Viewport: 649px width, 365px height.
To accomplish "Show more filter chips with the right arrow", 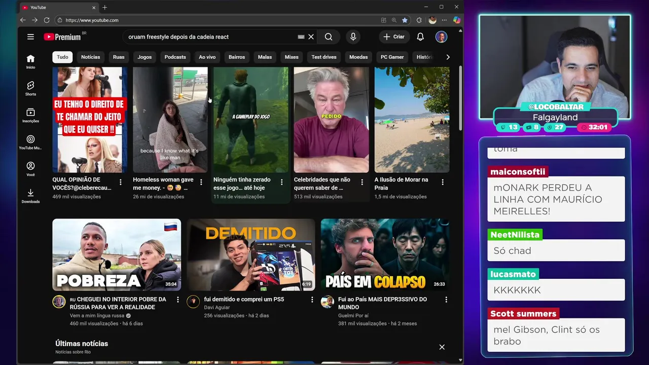I will click(x=448, y=57).
